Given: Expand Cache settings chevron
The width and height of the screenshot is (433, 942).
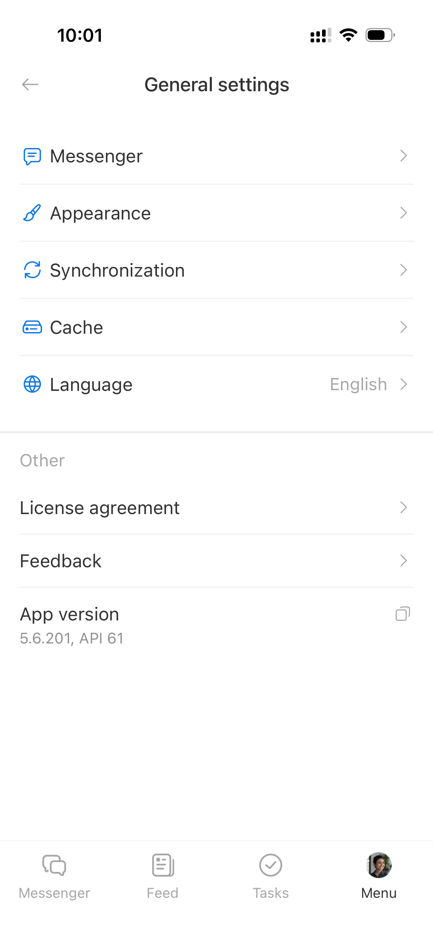Looking at the screenshot, I should [404, 327].
